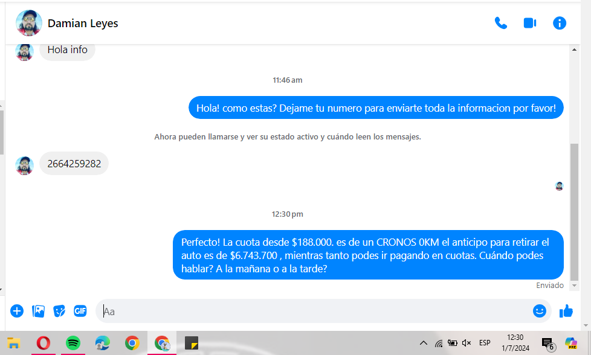The width and height of the screenshot is (591, 355).
Task: Open the GIF picker
Action: pos(80,311)
